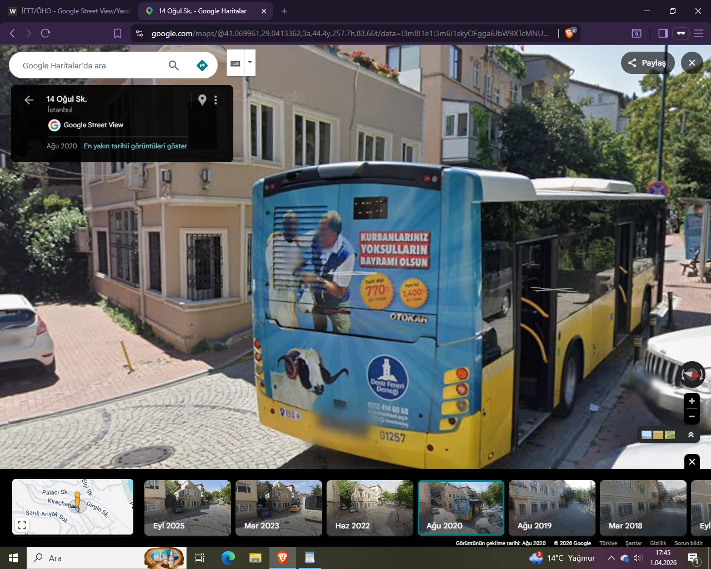Click the Paylaş share button

[647, 63]
